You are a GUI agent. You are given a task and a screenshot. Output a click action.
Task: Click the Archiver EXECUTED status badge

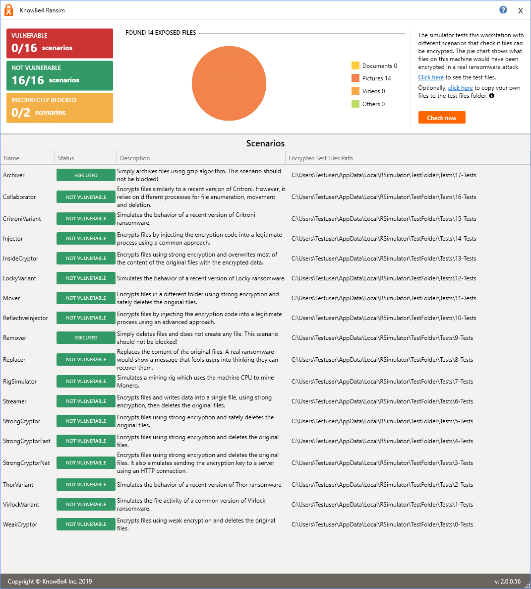86,175
